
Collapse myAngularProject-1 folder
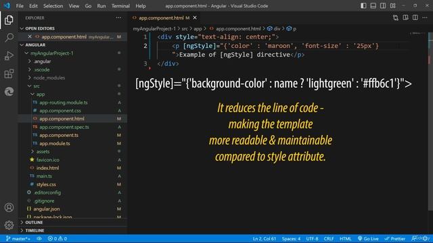52,53
